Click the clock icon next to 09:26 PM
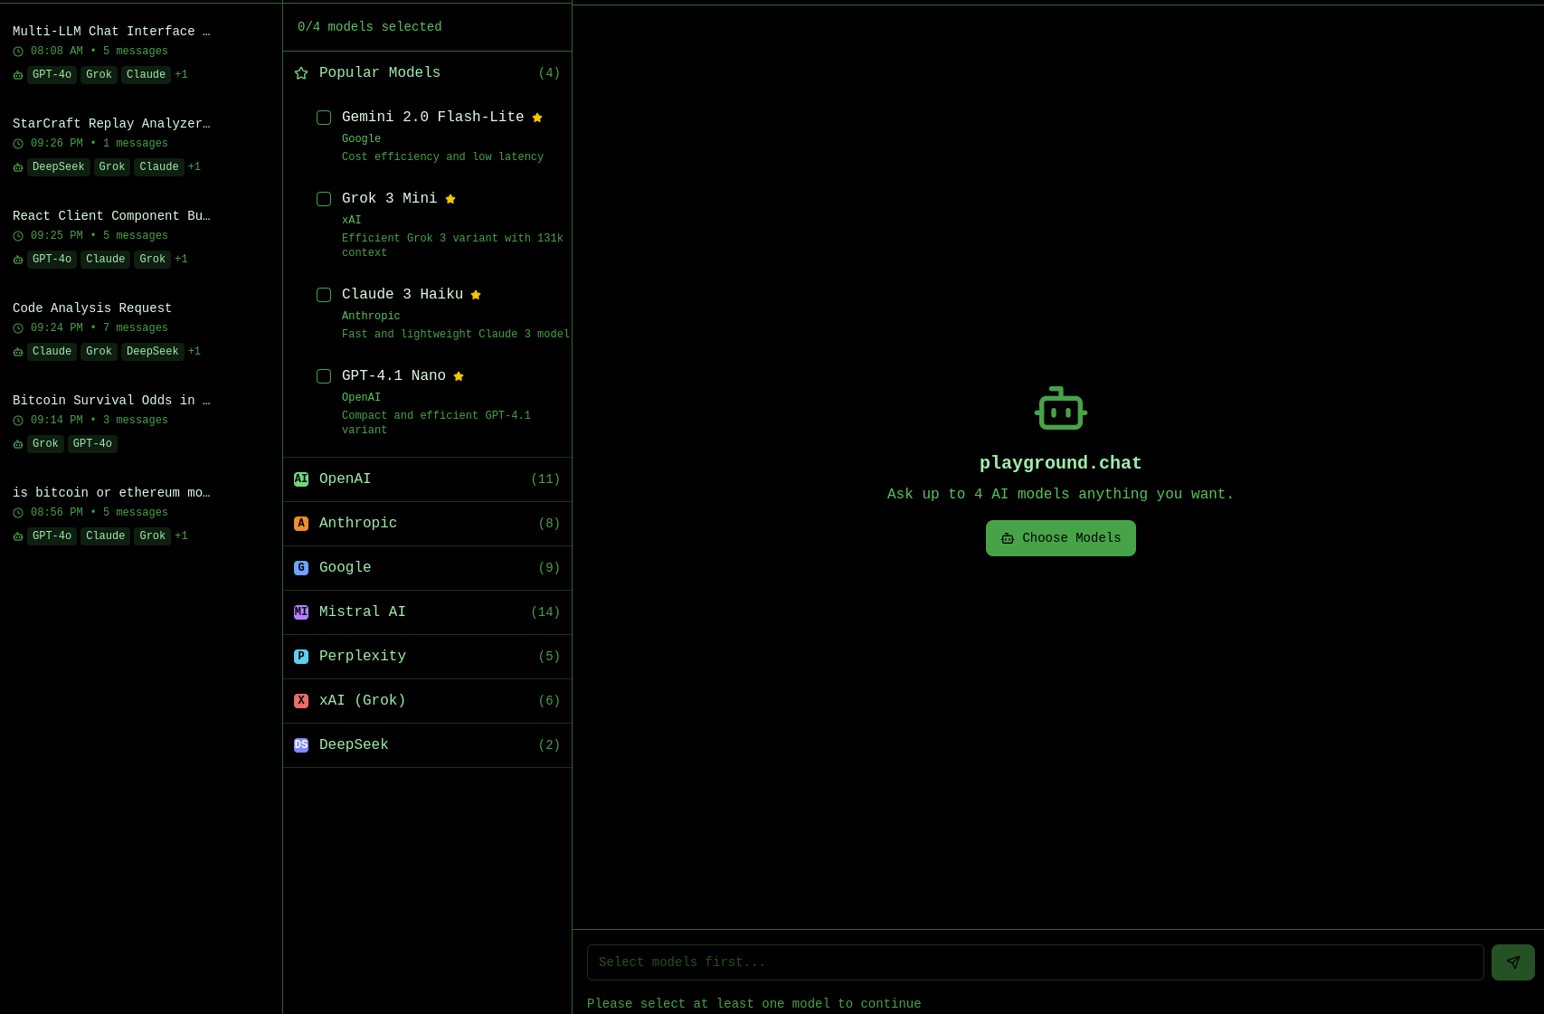The width and height of the screenshot is (1544, 1014). pos(18,144)
